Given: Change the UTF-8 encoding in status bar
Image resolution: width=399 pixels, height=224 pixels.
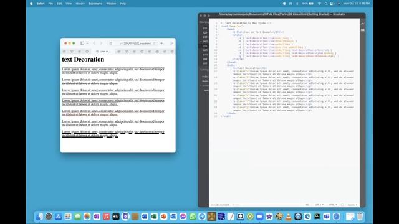Looking at the screenshot, I should (319, 205).
